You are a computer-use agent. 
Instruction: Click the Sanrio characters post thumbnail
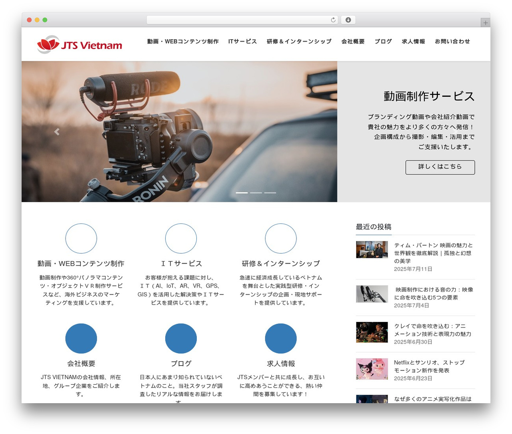pyautogui.click(x=372, y=369)
